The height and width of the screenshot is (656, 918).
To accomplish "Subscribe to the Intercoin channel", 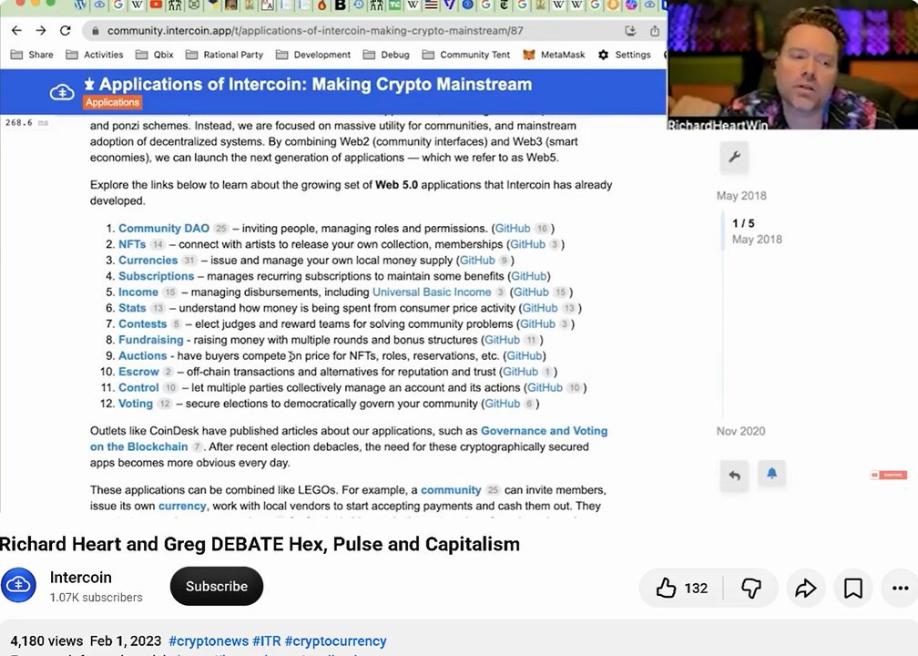I will pyautogui.click(x=217, y=587).
